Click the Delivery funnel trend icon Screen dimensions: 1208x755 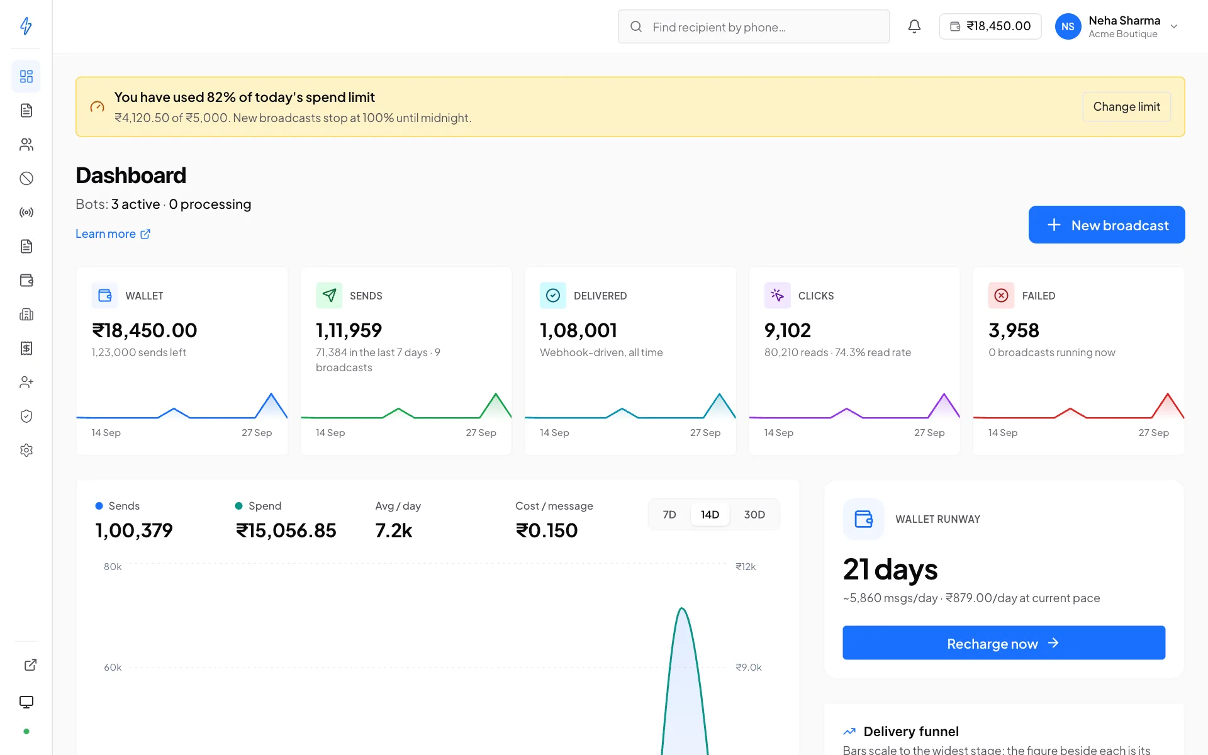[849, 732]
